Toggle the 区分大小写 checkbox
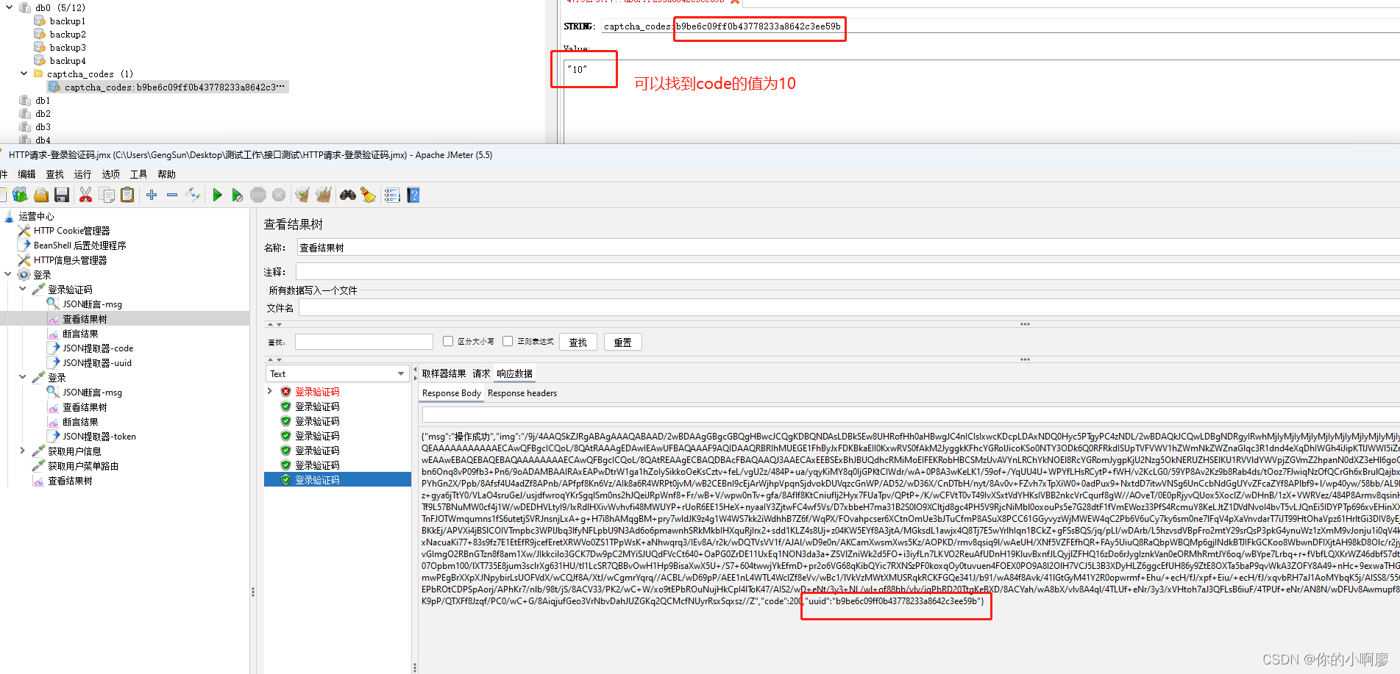1400x674 pixels. [x=448, y=341]
